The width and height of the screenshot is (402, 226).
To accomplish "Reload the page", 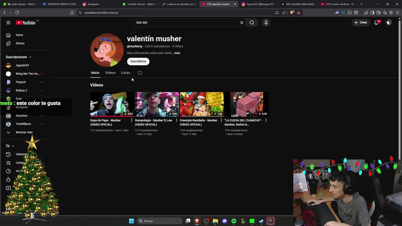I will (17, 13).
